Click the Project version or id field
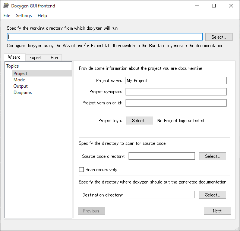The width and height of the screenshot is (240, 231). [x=176, y=103]
